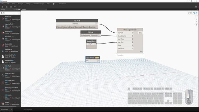Select the FileExists node icon
Viewport: 199px width, 112px height.
(3, 97)
